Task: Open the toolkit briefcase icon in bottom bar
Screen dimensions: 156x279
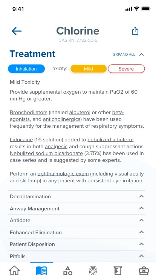Action: pos(144,271)
